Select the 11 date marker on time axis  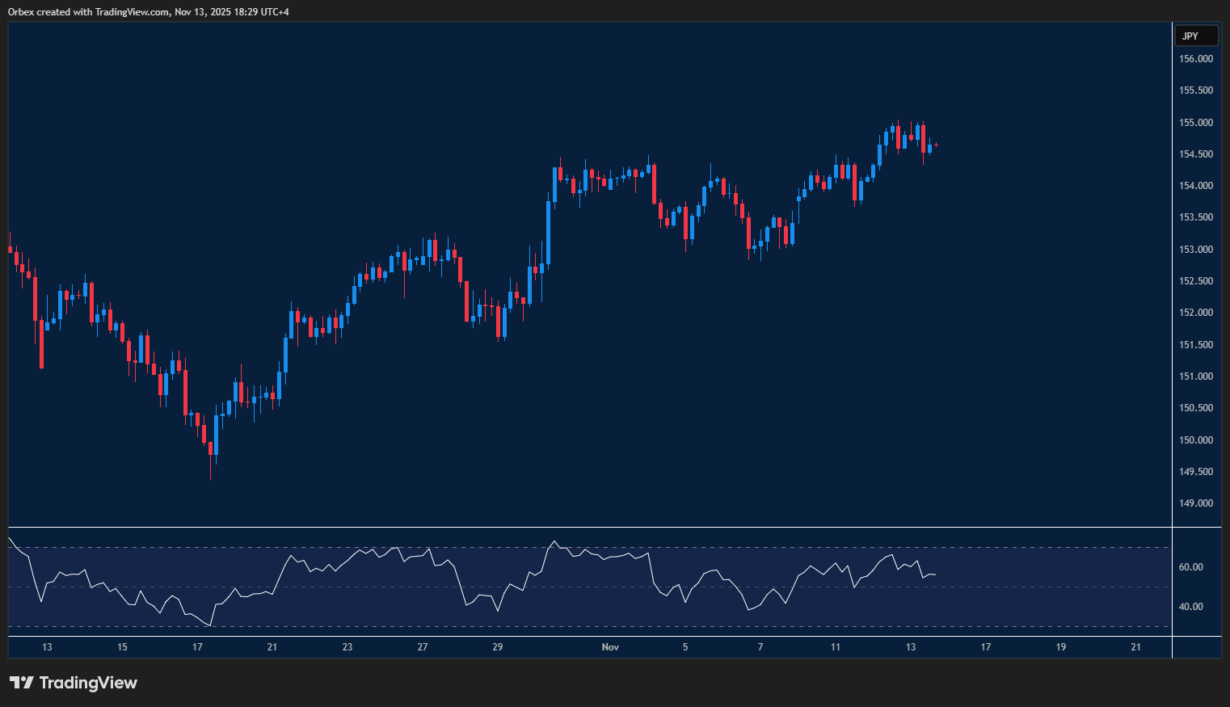[x=836, y=647]
